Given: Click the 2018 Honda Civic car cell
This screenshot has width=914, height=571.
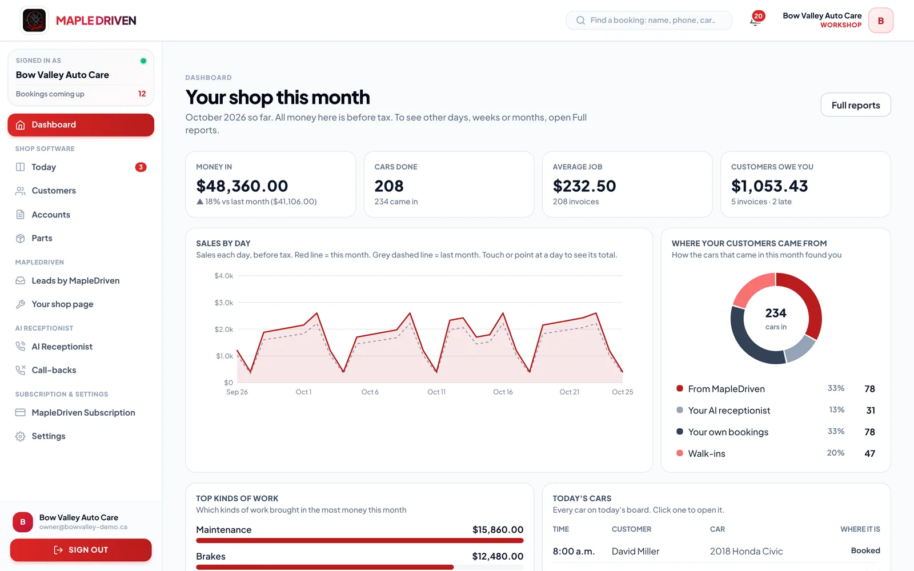Looking at the screenshot, I should pyautogui.click(x=746, y=551).
